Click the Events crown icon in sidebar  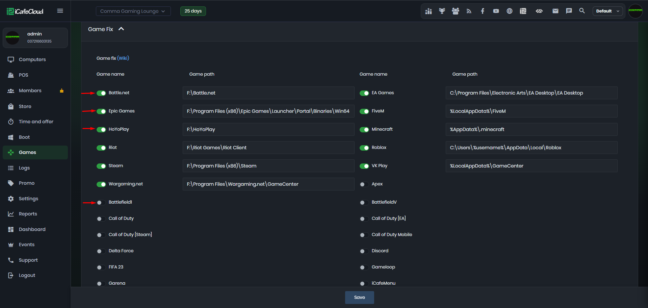[x=11, y=245]
